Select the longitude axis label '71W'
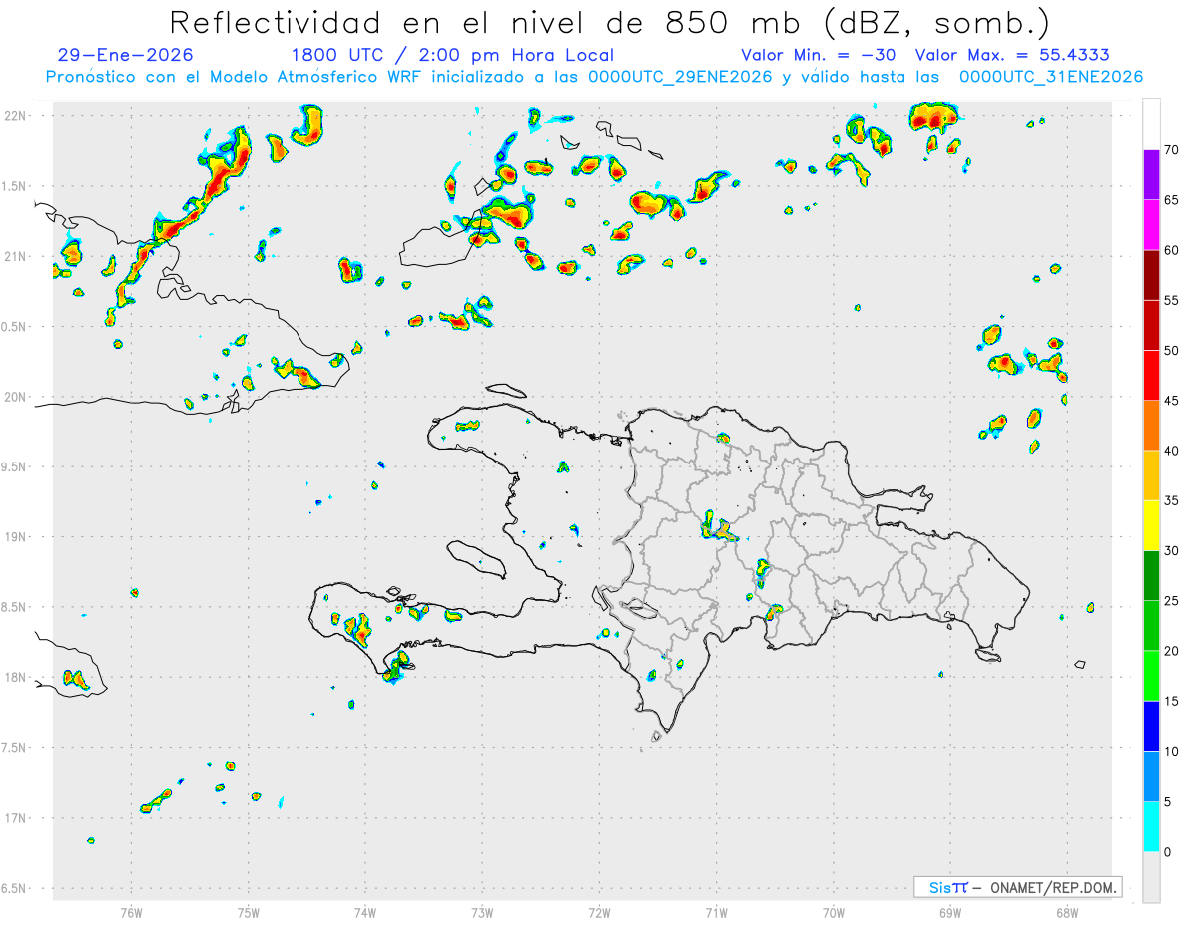The height and width of the screenshot is (926, 1198). (x=716, y=911)
